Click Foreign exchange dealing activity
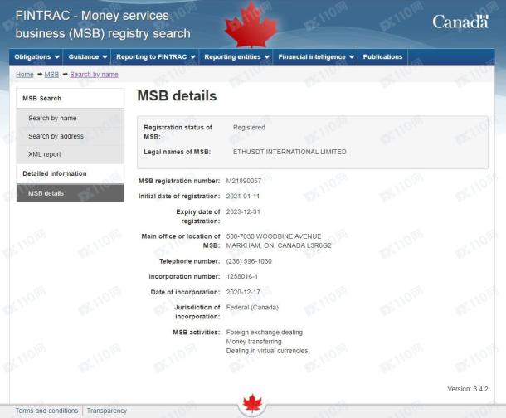This screenshot has height=418, width=506. (265, 333)
